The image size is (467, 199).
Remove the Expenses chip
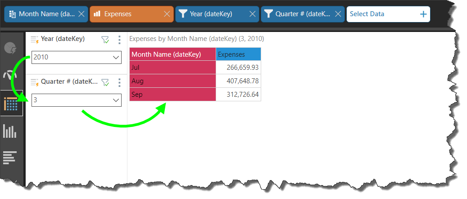click(x=167, y=14)
